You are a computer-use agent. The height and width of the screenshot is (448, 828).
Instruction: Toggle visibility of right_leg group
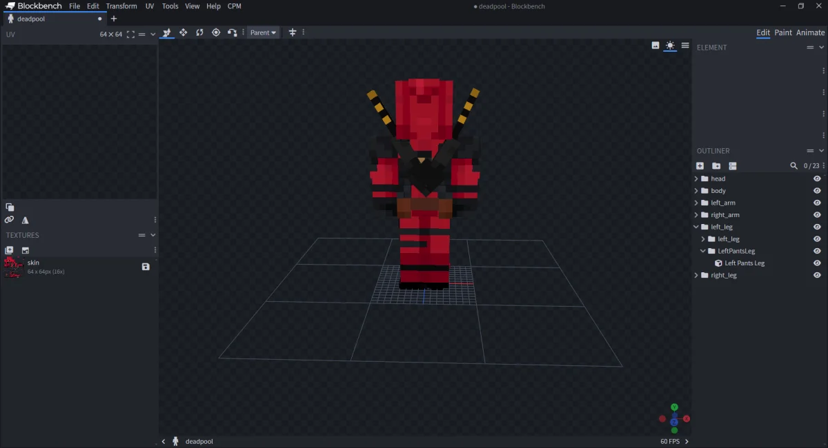point(817,275)
